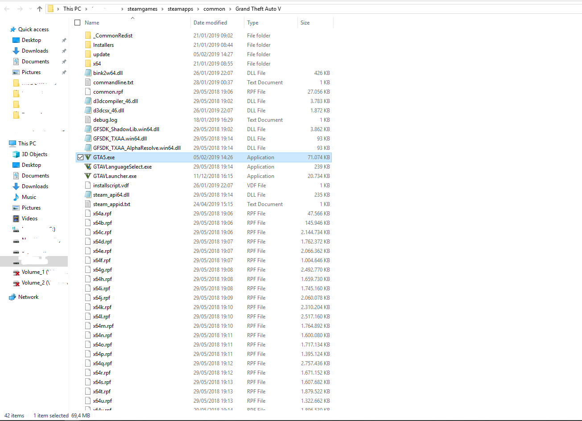
Task: Open pinned Desktop under Quick access
Action: pos(31,40)
